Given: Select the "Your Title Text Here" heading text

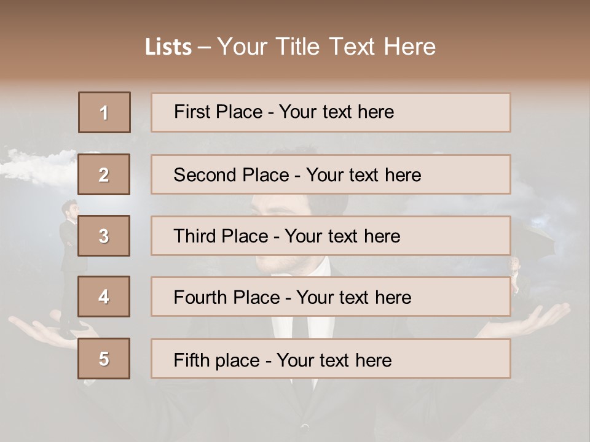Looking at the screenshot, I should click(326, 47).
